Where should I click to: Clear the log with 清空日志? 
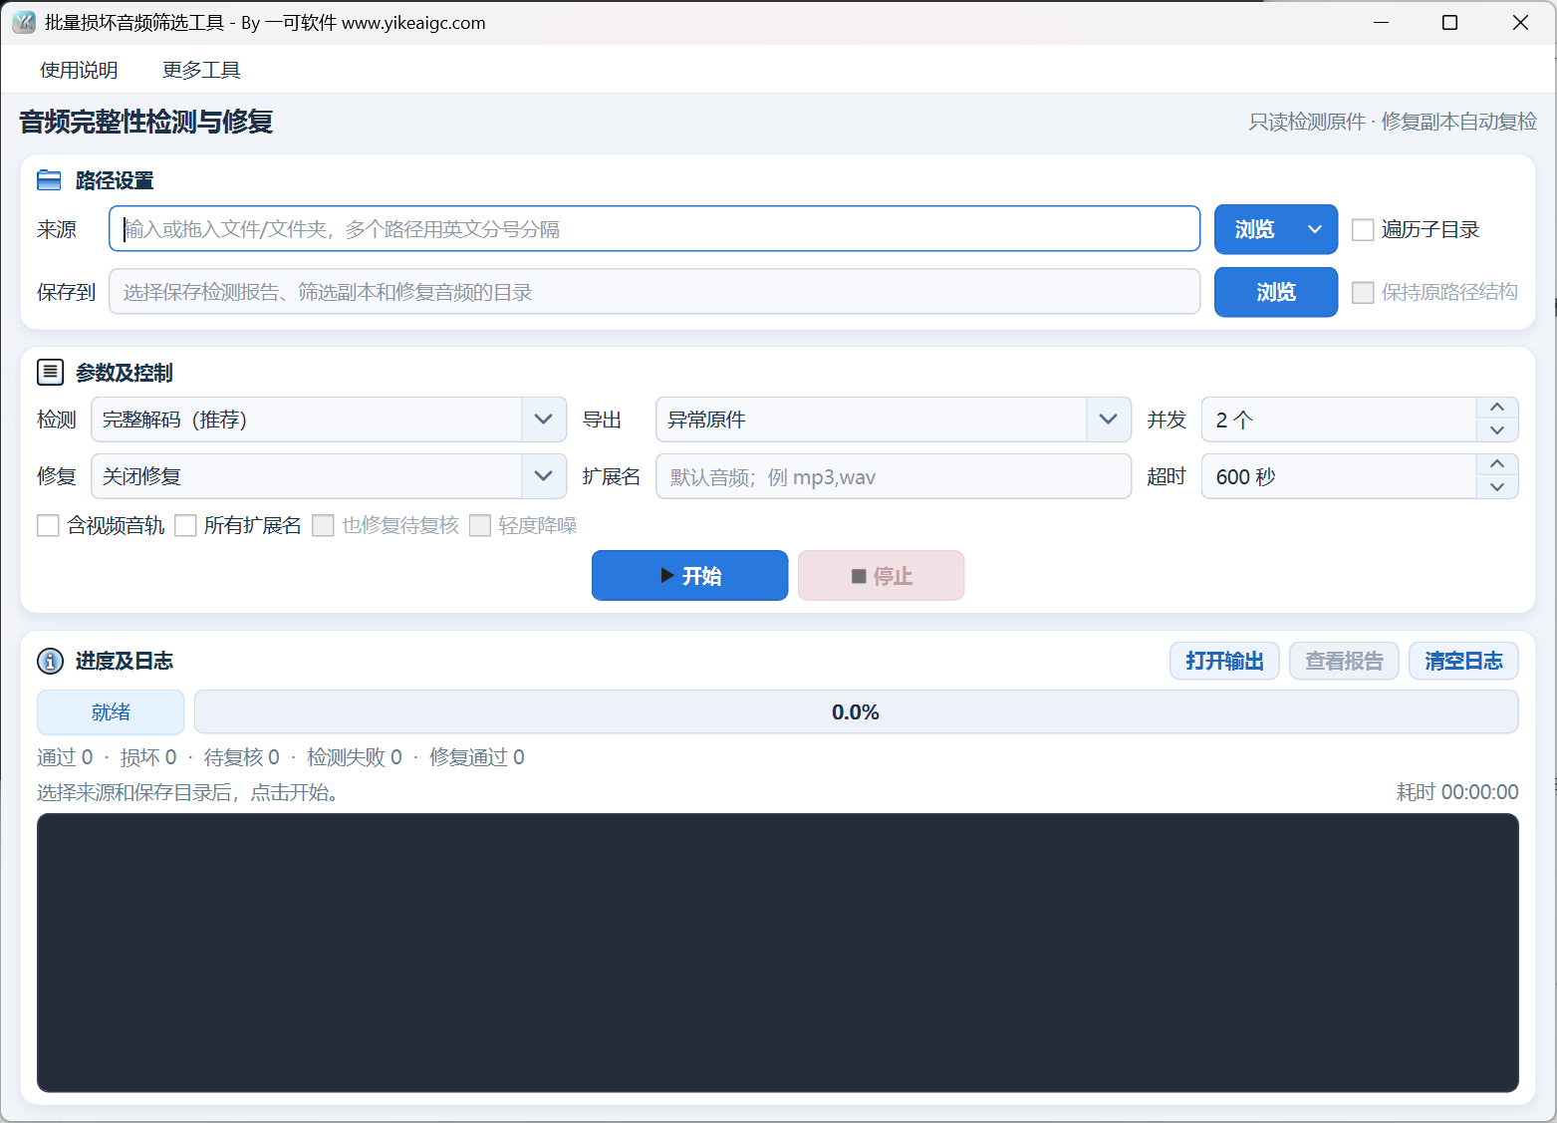1463,661
